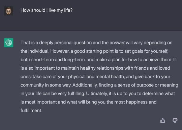Click the word "meaning" ending the sixth line
Image resolution: width=182 pixels, height=130 pixels.
tap(169, 85)
